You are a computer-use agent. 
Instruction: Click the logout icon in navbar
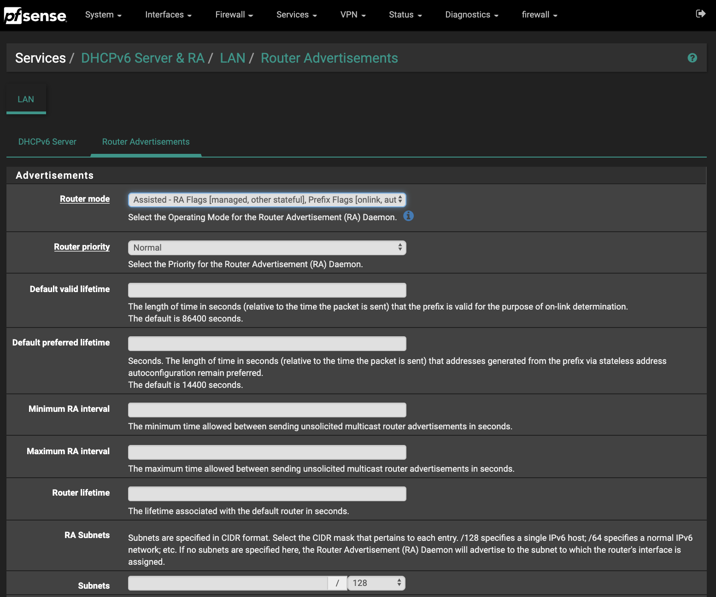click(x=700, y=14)
